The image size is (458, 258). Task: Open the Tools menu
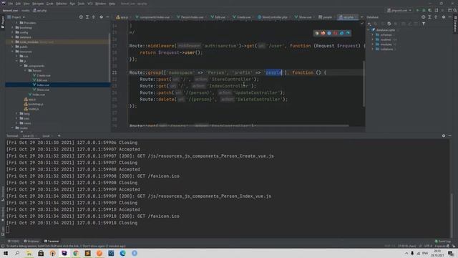(x=81, y=4)
